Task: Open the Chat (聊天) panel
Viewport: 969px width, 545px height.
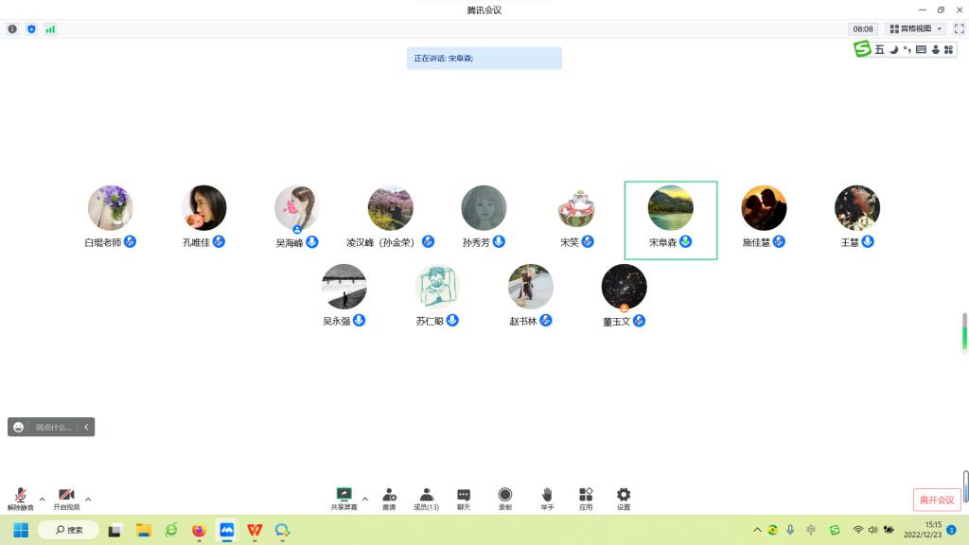Action: [464, 499]
